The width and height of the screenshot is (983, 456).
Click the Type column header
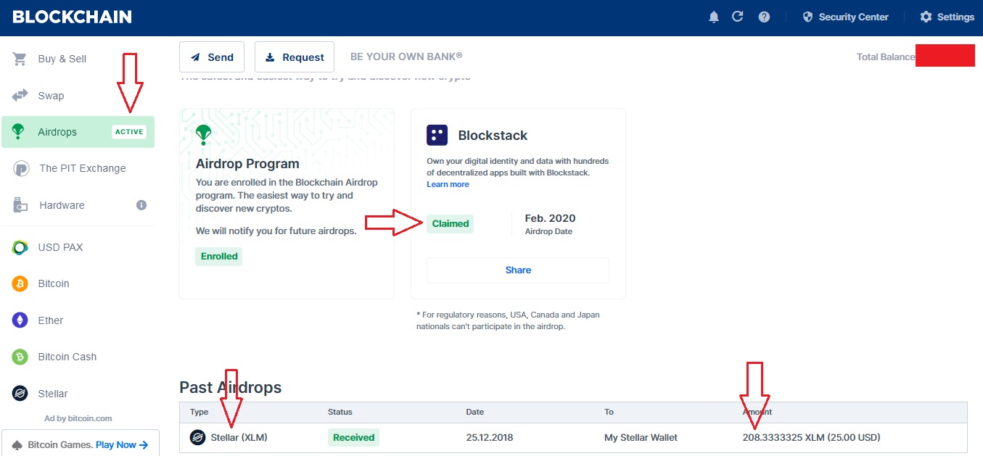point(199,412)
